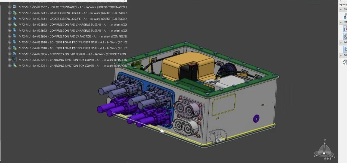Expand ADHESIVE FOAM PAD SNUBBER SPUR node with plain icon
Screen dimensions: 347x163
pyautogui.click(x=10, y=42)
